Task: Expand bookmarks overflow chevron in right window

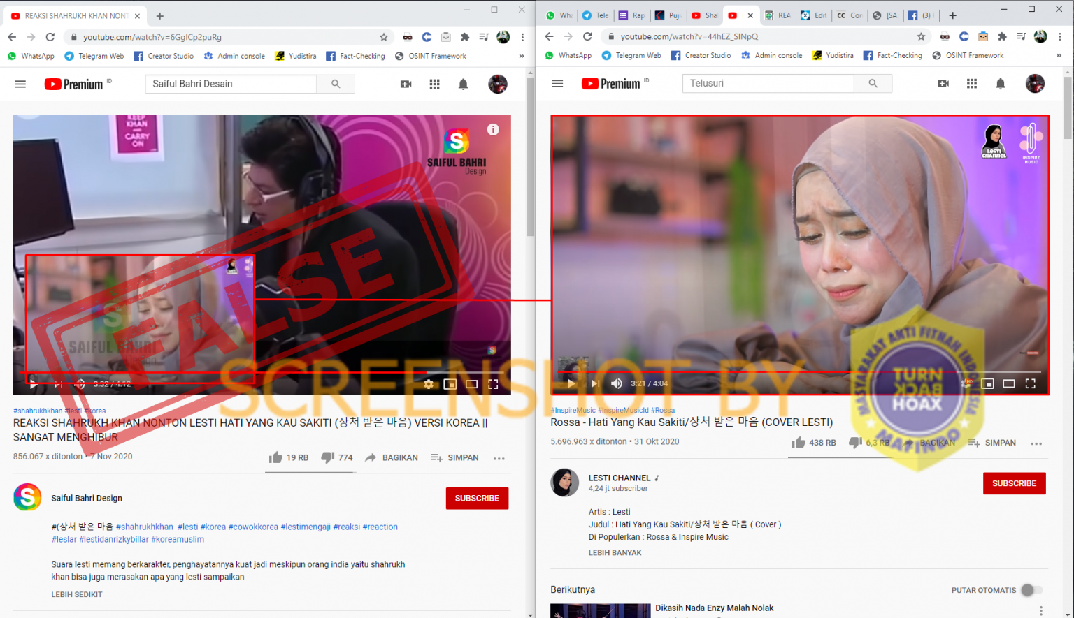Action: (1059, 55)
